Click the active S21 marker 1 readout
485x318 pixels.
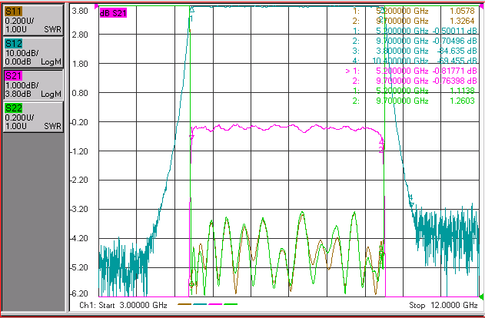tap(410, 71)
